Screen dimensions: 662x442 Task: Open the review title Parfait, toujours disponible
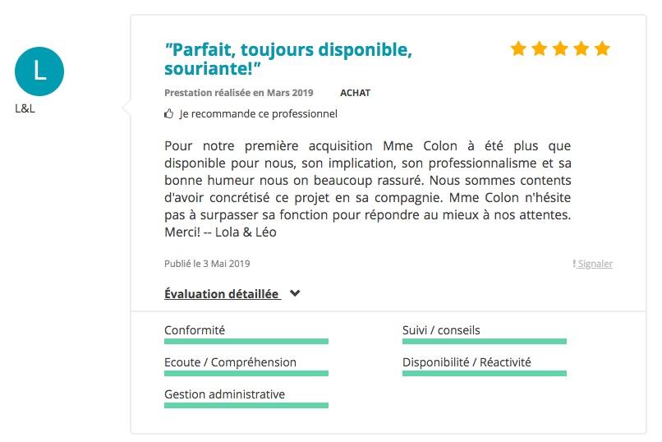pyautogui.click(x=288, y=58)
